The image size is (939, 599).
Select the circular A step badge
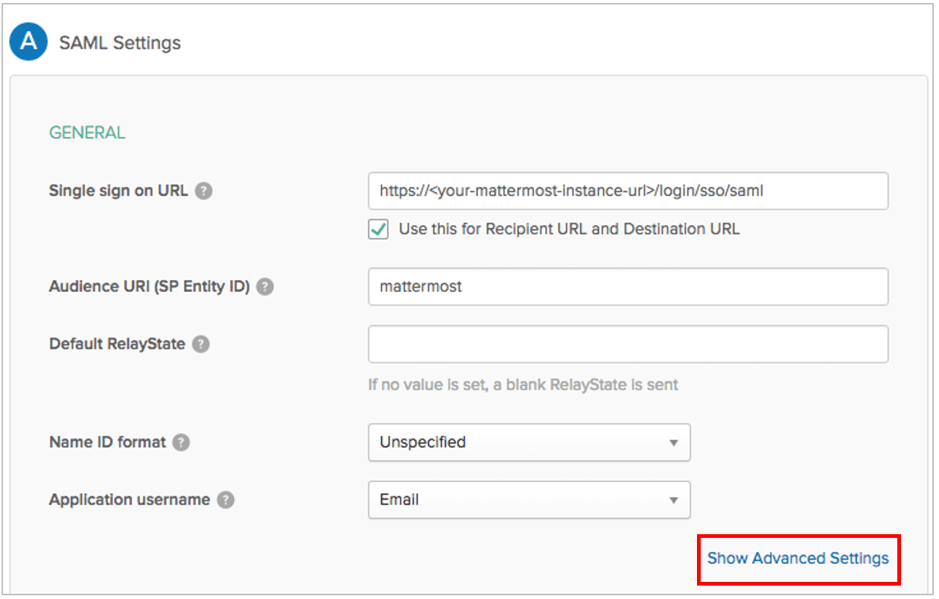pos(28,42)
